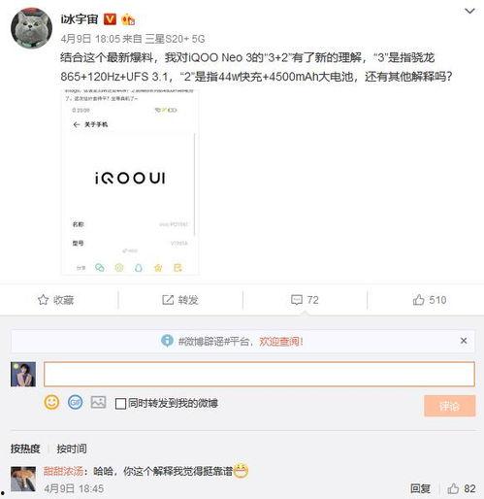Click the verified V badge icon
This screenshot has height=499, width=484.
(110, 19)
